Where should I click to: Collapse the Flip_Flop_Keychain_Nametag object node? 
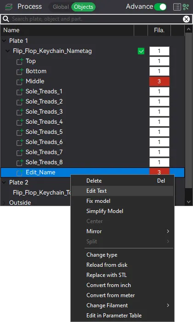coord(8,51)
